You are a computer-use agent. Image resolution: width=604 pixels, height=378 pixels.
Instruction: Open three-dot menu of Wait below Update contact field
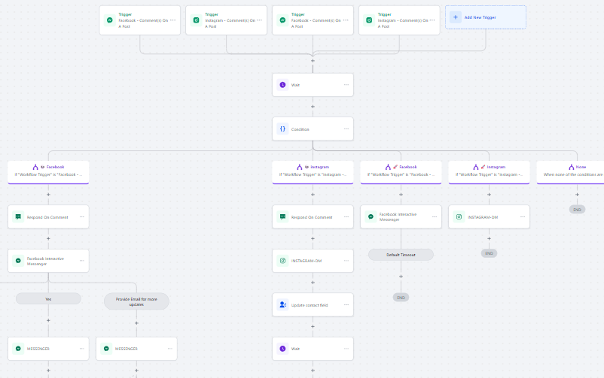346,349
